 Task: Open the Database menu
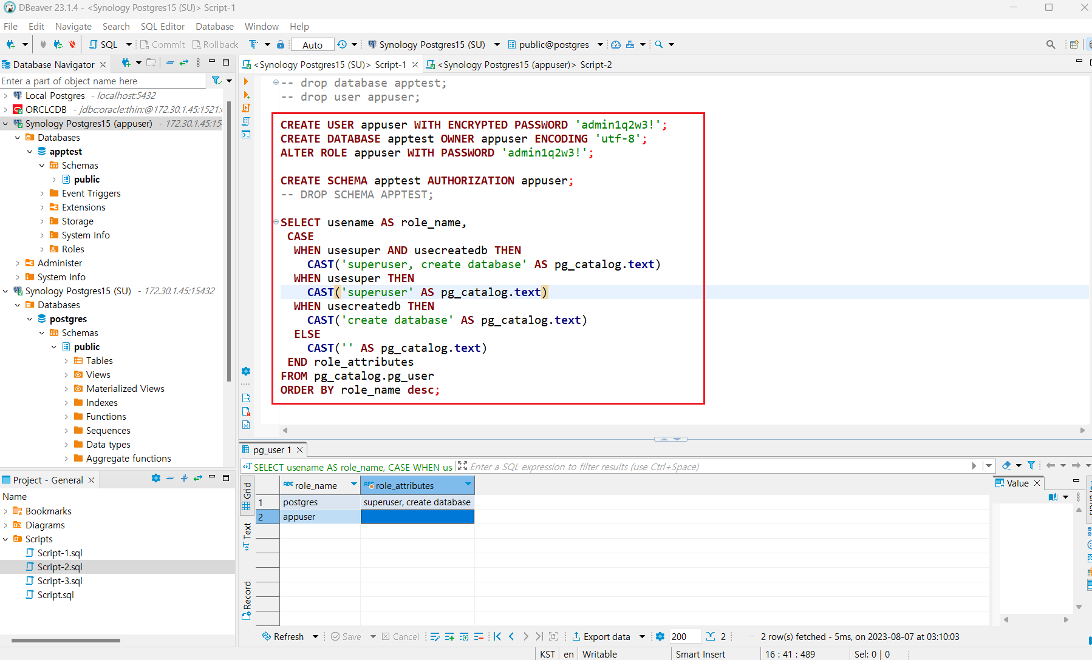pos(214,26)
